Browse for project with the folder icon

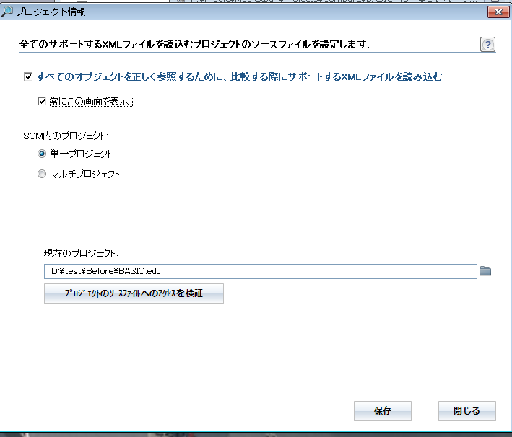pos(485,271)
